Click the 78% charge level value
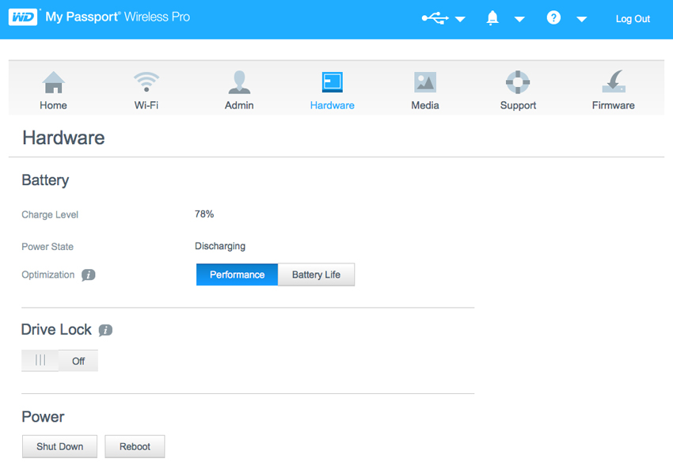Screen dimensions: 673x466 tap(204, 214)
